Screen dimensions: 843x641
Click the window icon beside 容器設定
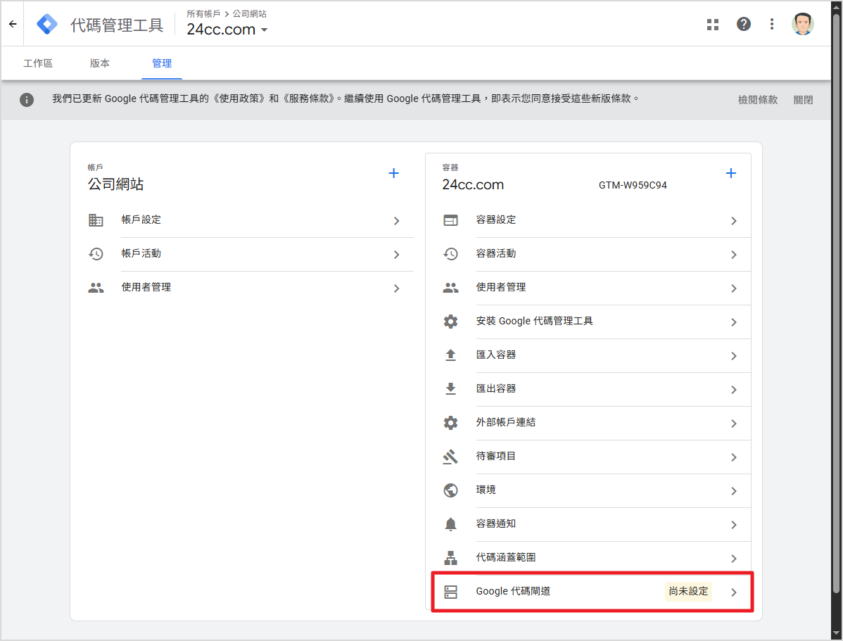click(x=450, y=220)
